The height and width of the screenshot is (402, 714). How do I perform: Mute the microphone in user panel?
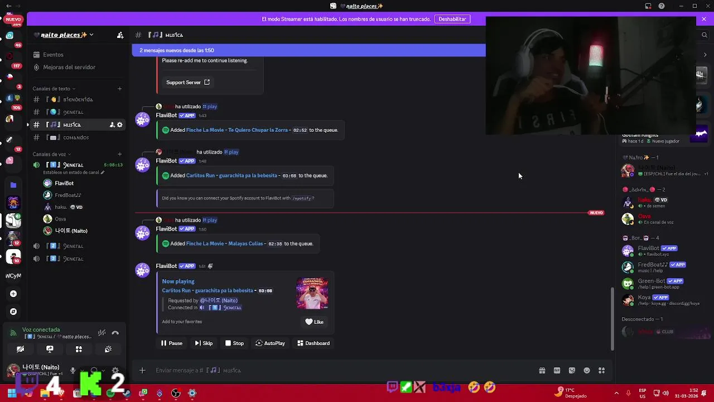click(x=73, y=370)
